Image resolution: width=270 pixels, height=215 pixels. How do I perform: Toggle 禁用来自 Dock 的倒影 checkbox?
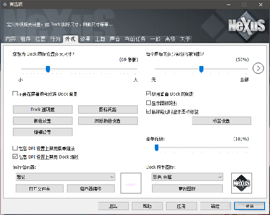[148, 94]
